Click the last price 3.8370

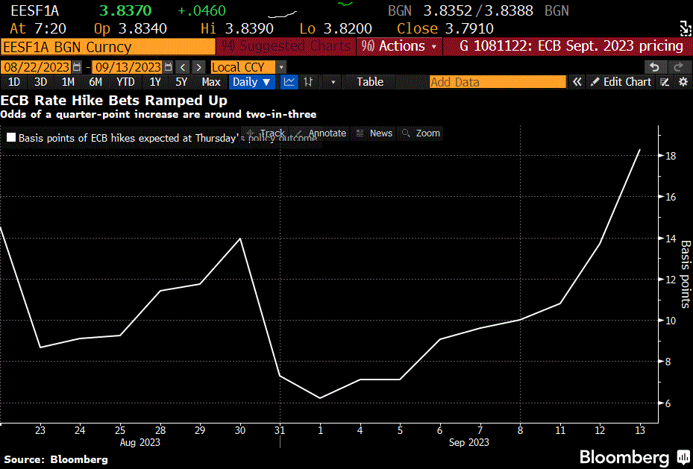point(125,10)
